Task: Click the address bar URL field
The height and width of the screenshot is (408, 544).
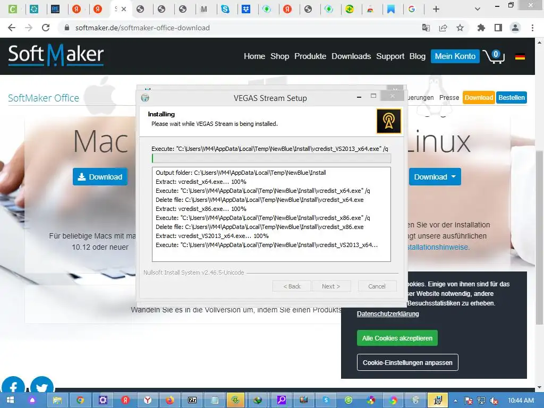Action: [240, 28]
